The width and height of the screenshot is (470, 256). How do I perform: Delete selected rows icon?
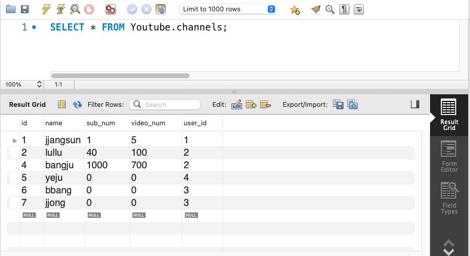click(x=265, y=104)
